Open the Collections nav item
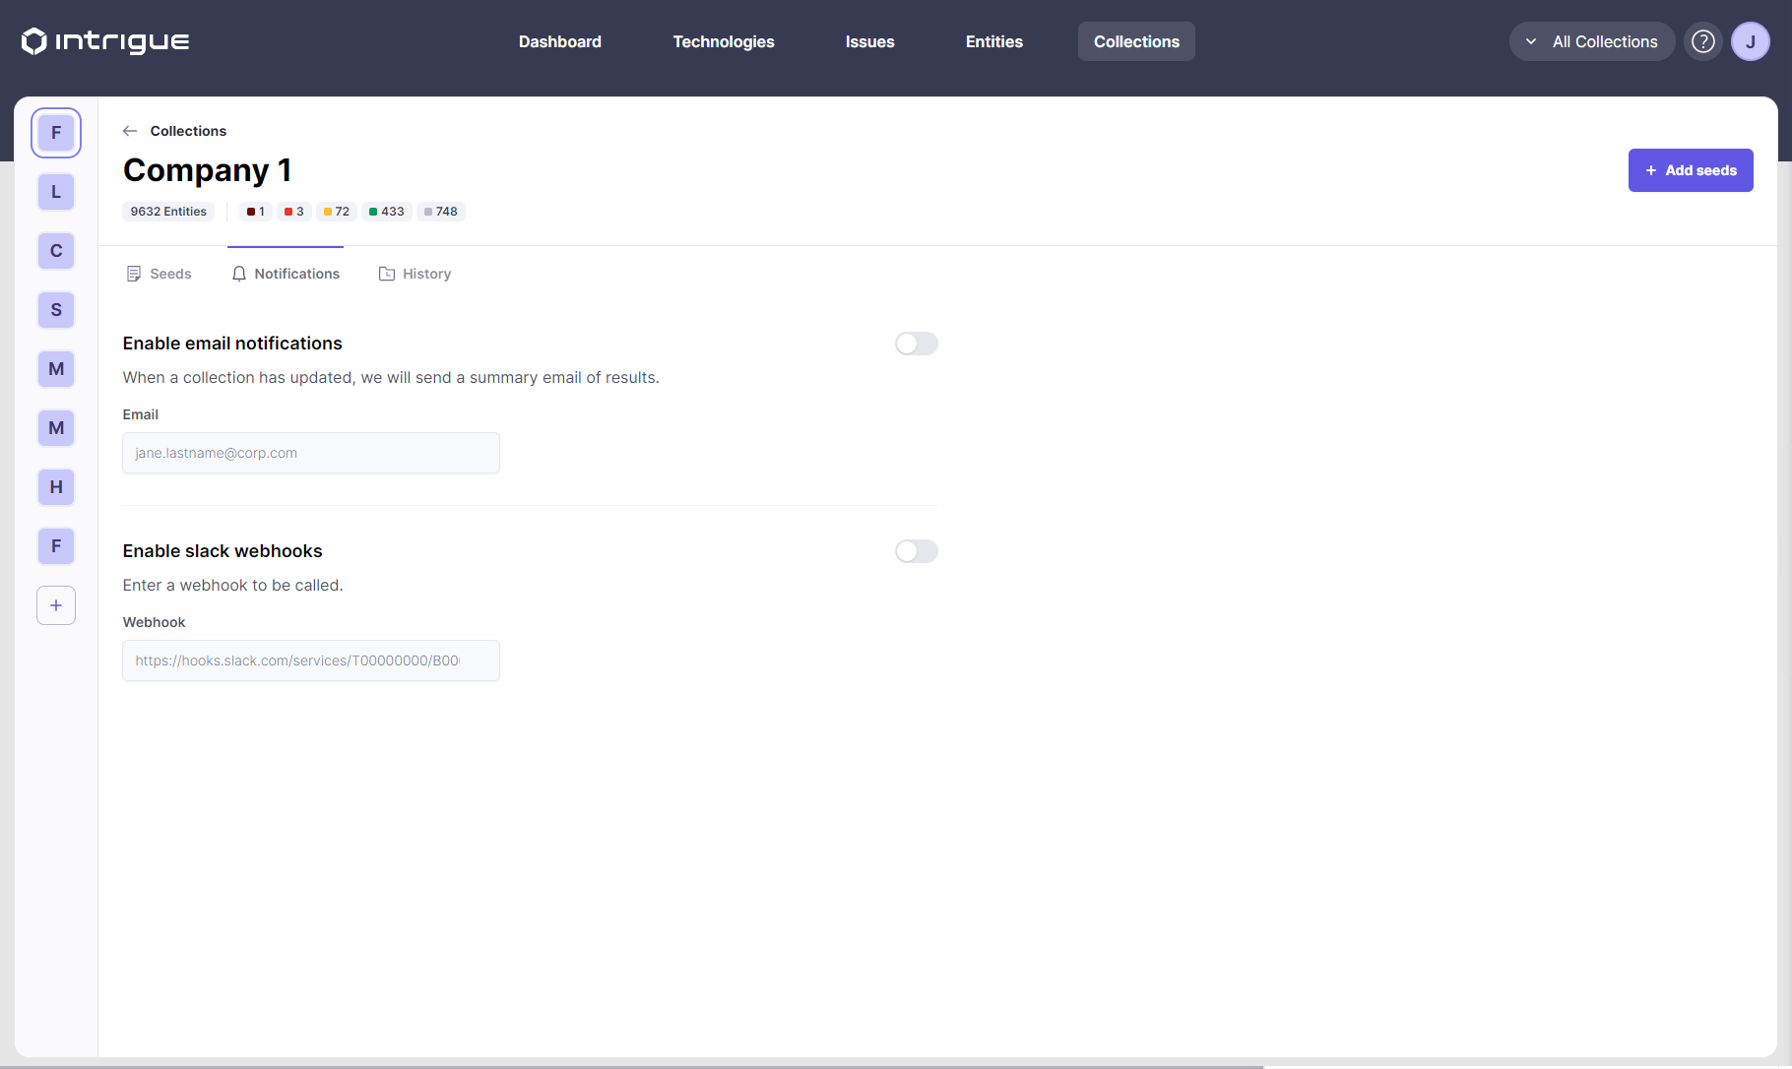The width and height of the screenshot is (1792, 1069). click(x=1136, y=41)
